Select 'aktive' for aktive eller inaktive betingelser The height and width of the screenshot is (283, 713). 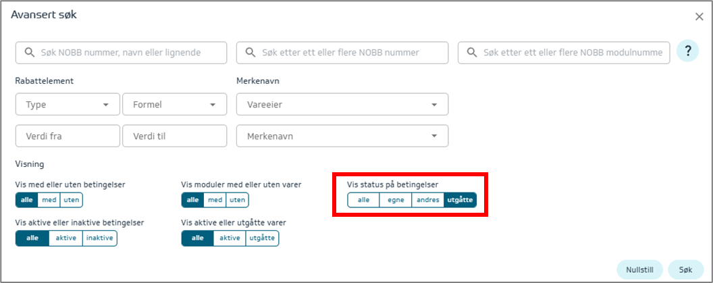[66, 238]
